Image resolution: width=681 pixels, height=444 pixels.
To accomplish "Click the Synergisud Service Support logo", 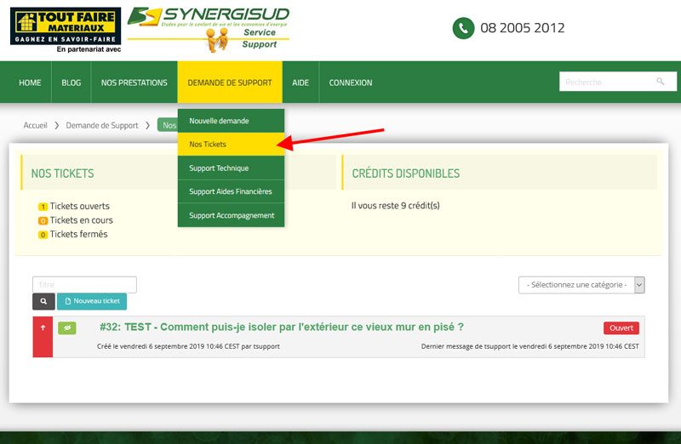I will (209, 30).
